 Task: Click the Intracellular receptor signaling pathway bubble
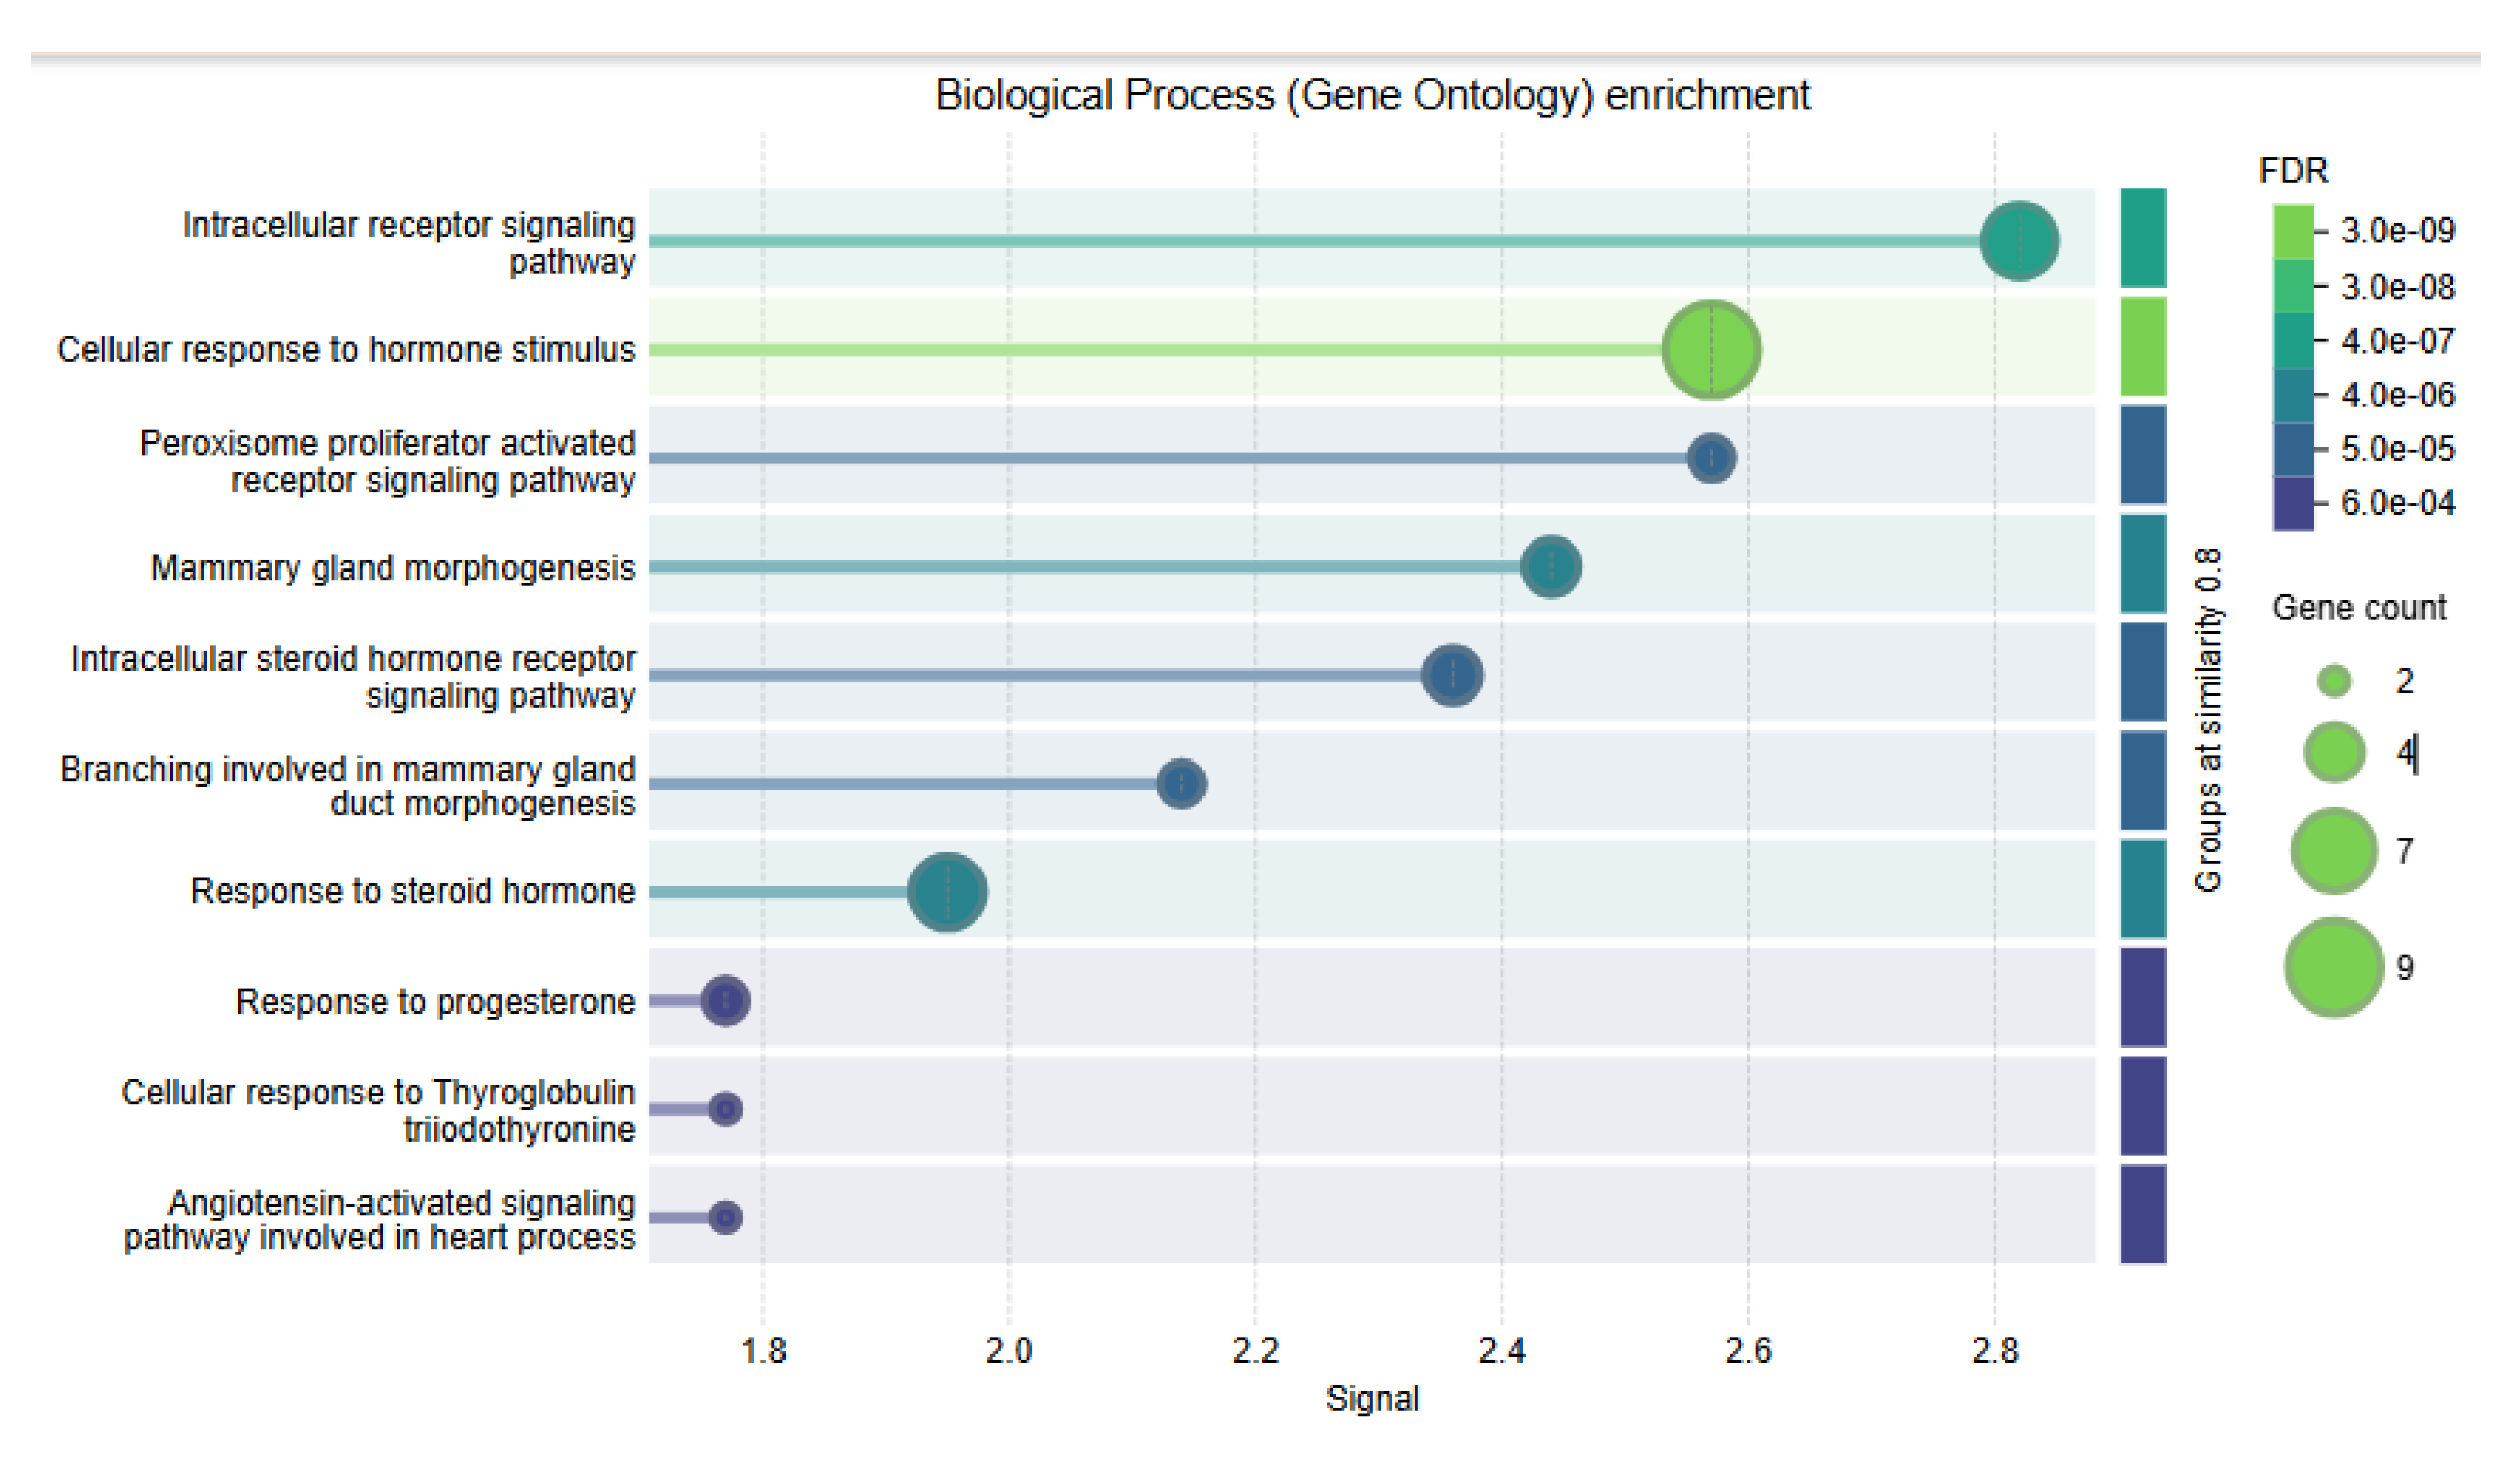pyautogui.click(x=2018, y=241)
